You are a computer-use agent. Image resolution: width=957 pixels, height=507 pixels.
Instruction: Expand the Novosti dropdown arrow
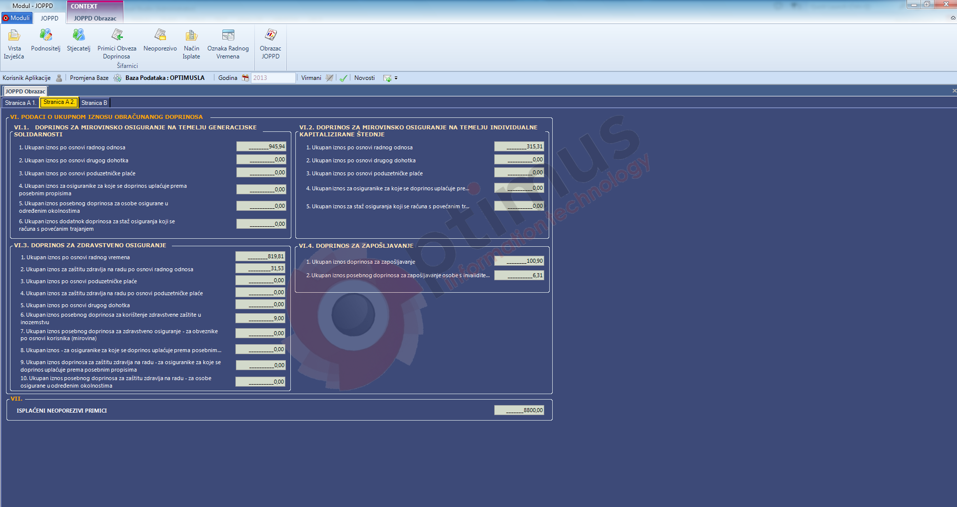pos(396,78)
